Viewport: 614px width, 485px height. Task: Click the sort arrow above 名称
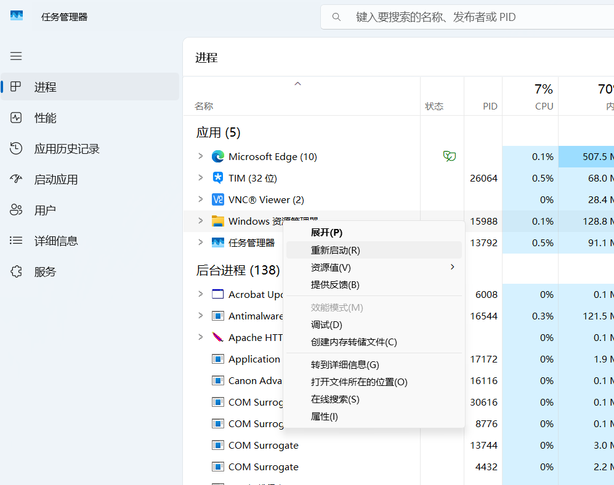(x=297, y=83)
